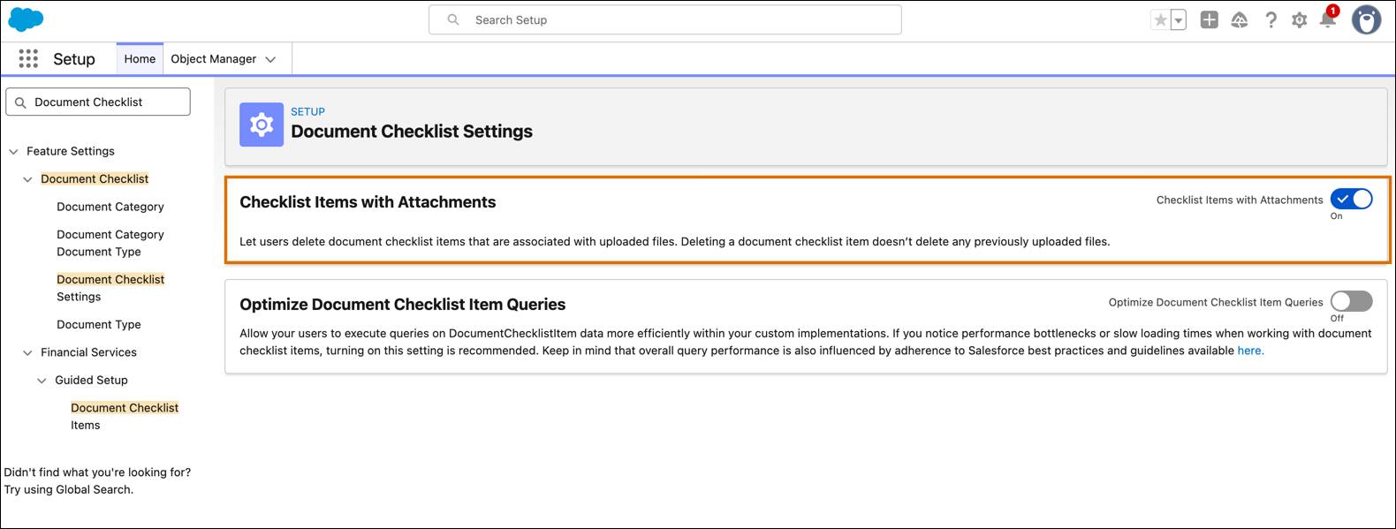1396x529 pixels.
Task: Click the 'here' guidelines link
Action: 1250,351
